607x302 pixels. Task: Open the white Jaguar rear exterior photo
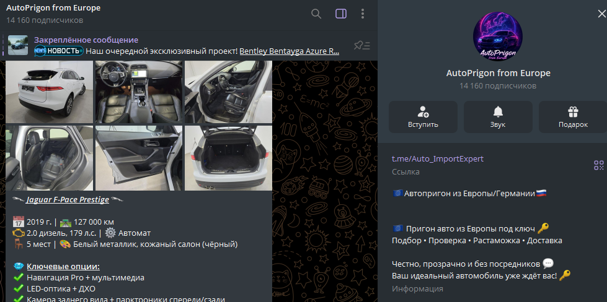[49, 92]
